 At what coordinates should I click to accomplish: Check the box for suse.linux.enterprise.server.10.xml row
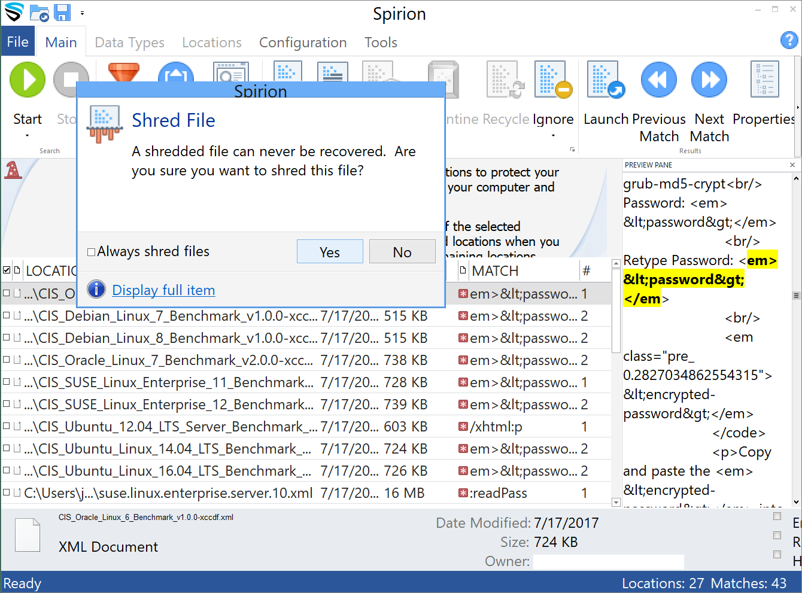(x=7, y=492)
